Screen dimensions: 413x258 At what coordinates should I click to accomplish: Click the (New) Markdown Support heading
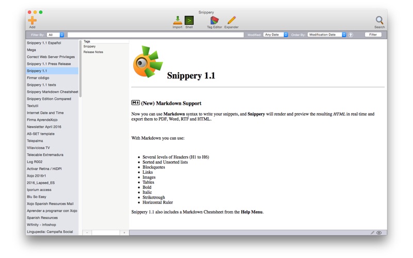pos(171,103)
